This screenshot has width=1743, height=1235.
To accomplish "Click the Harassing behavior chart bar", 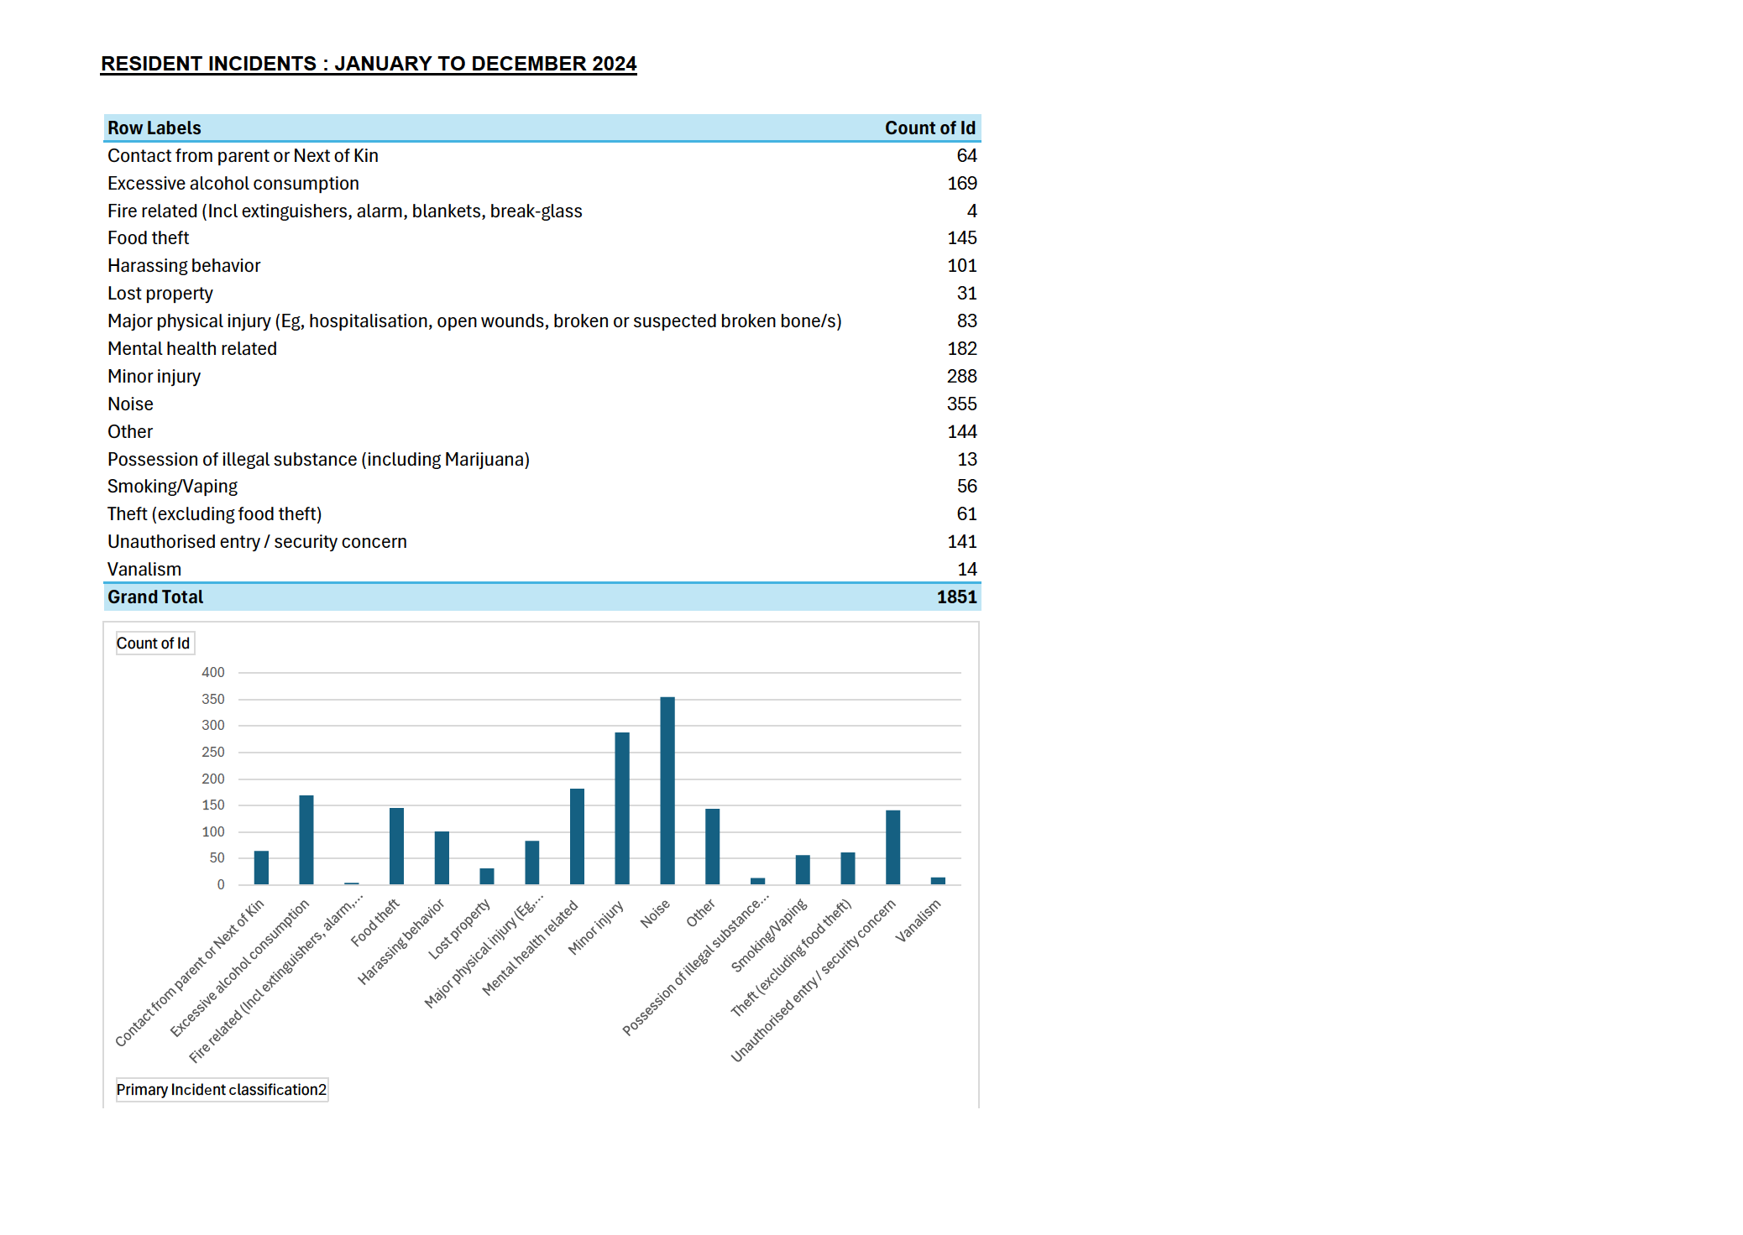I will coord(442,857).
